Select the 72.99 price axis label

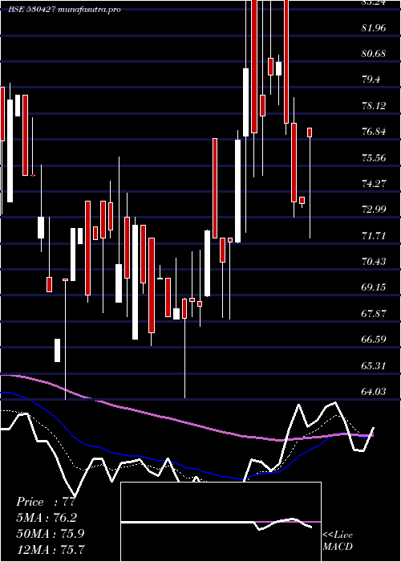click(x=374, y=210)
